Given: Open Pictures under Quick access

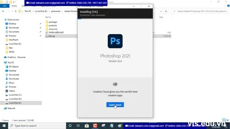Looking at the screenshot, I should pyautogui.click(x=12, y=36).
